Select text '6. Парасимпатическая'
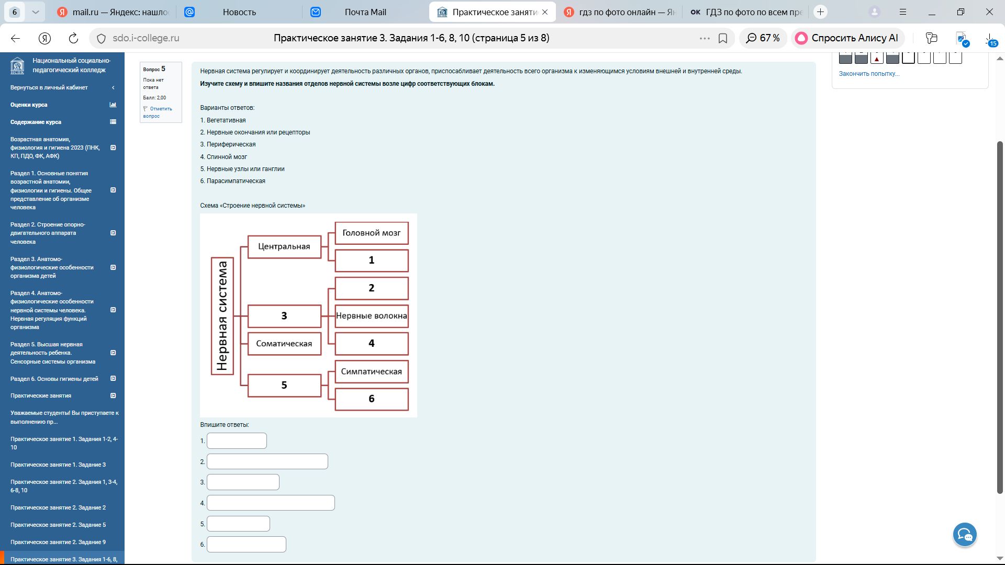This screenshot has height=565, width=1005. [x=233, y=181]
